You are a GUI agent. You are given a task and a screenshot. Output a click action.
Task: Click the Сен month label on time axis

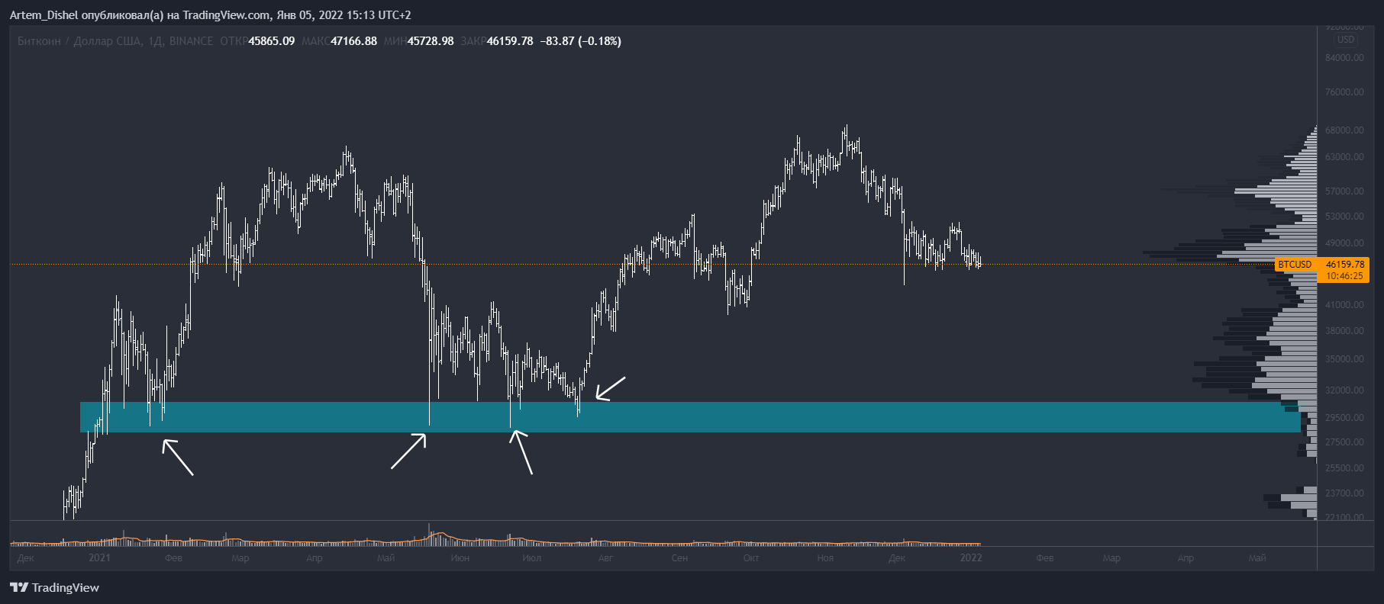(679, 558)
